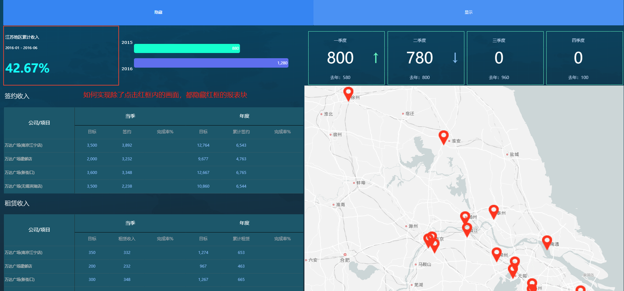Click the 合肥 city label on map

point(345,260)
